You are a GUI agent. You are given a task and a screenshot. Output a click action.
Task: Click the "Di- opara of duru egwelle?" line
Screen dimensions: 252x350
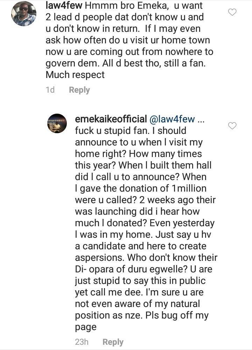tap(143, 269)
